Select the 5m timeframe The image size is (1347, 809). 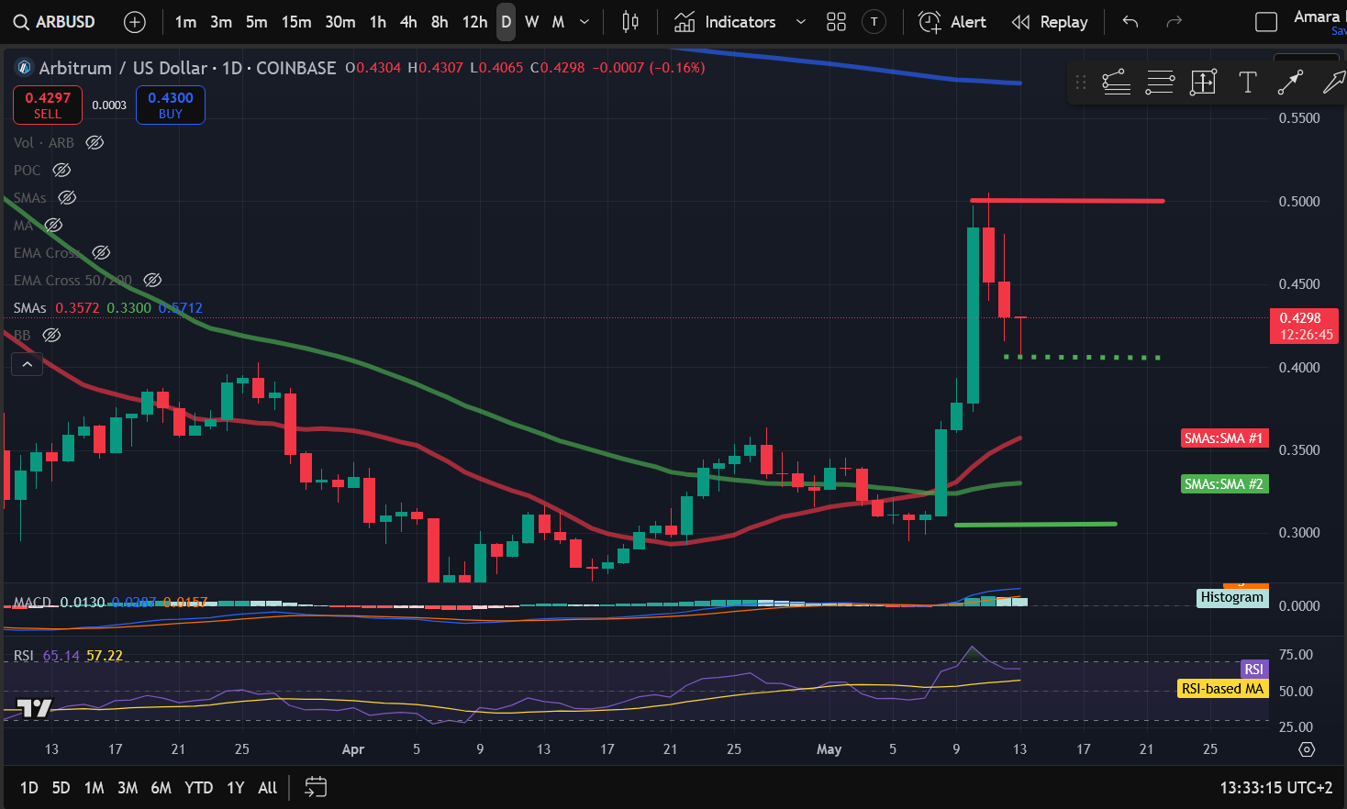pos(257,22)
